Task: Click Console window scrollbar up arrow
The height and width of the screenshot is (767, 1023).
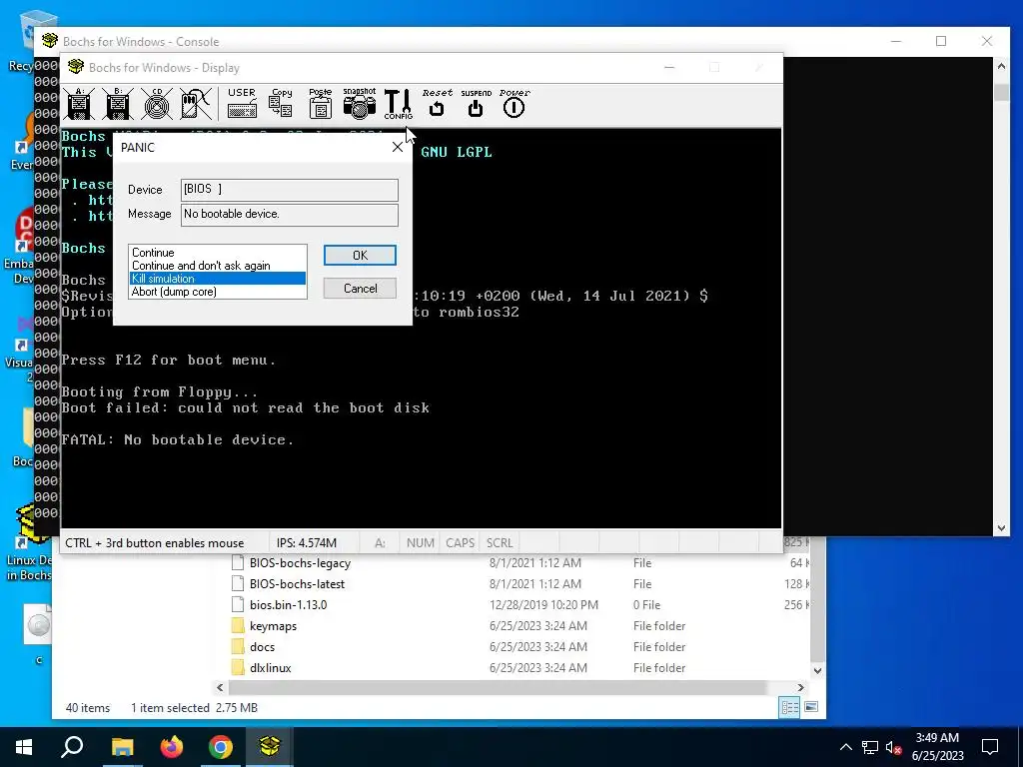Action: tap(1001, 66)
